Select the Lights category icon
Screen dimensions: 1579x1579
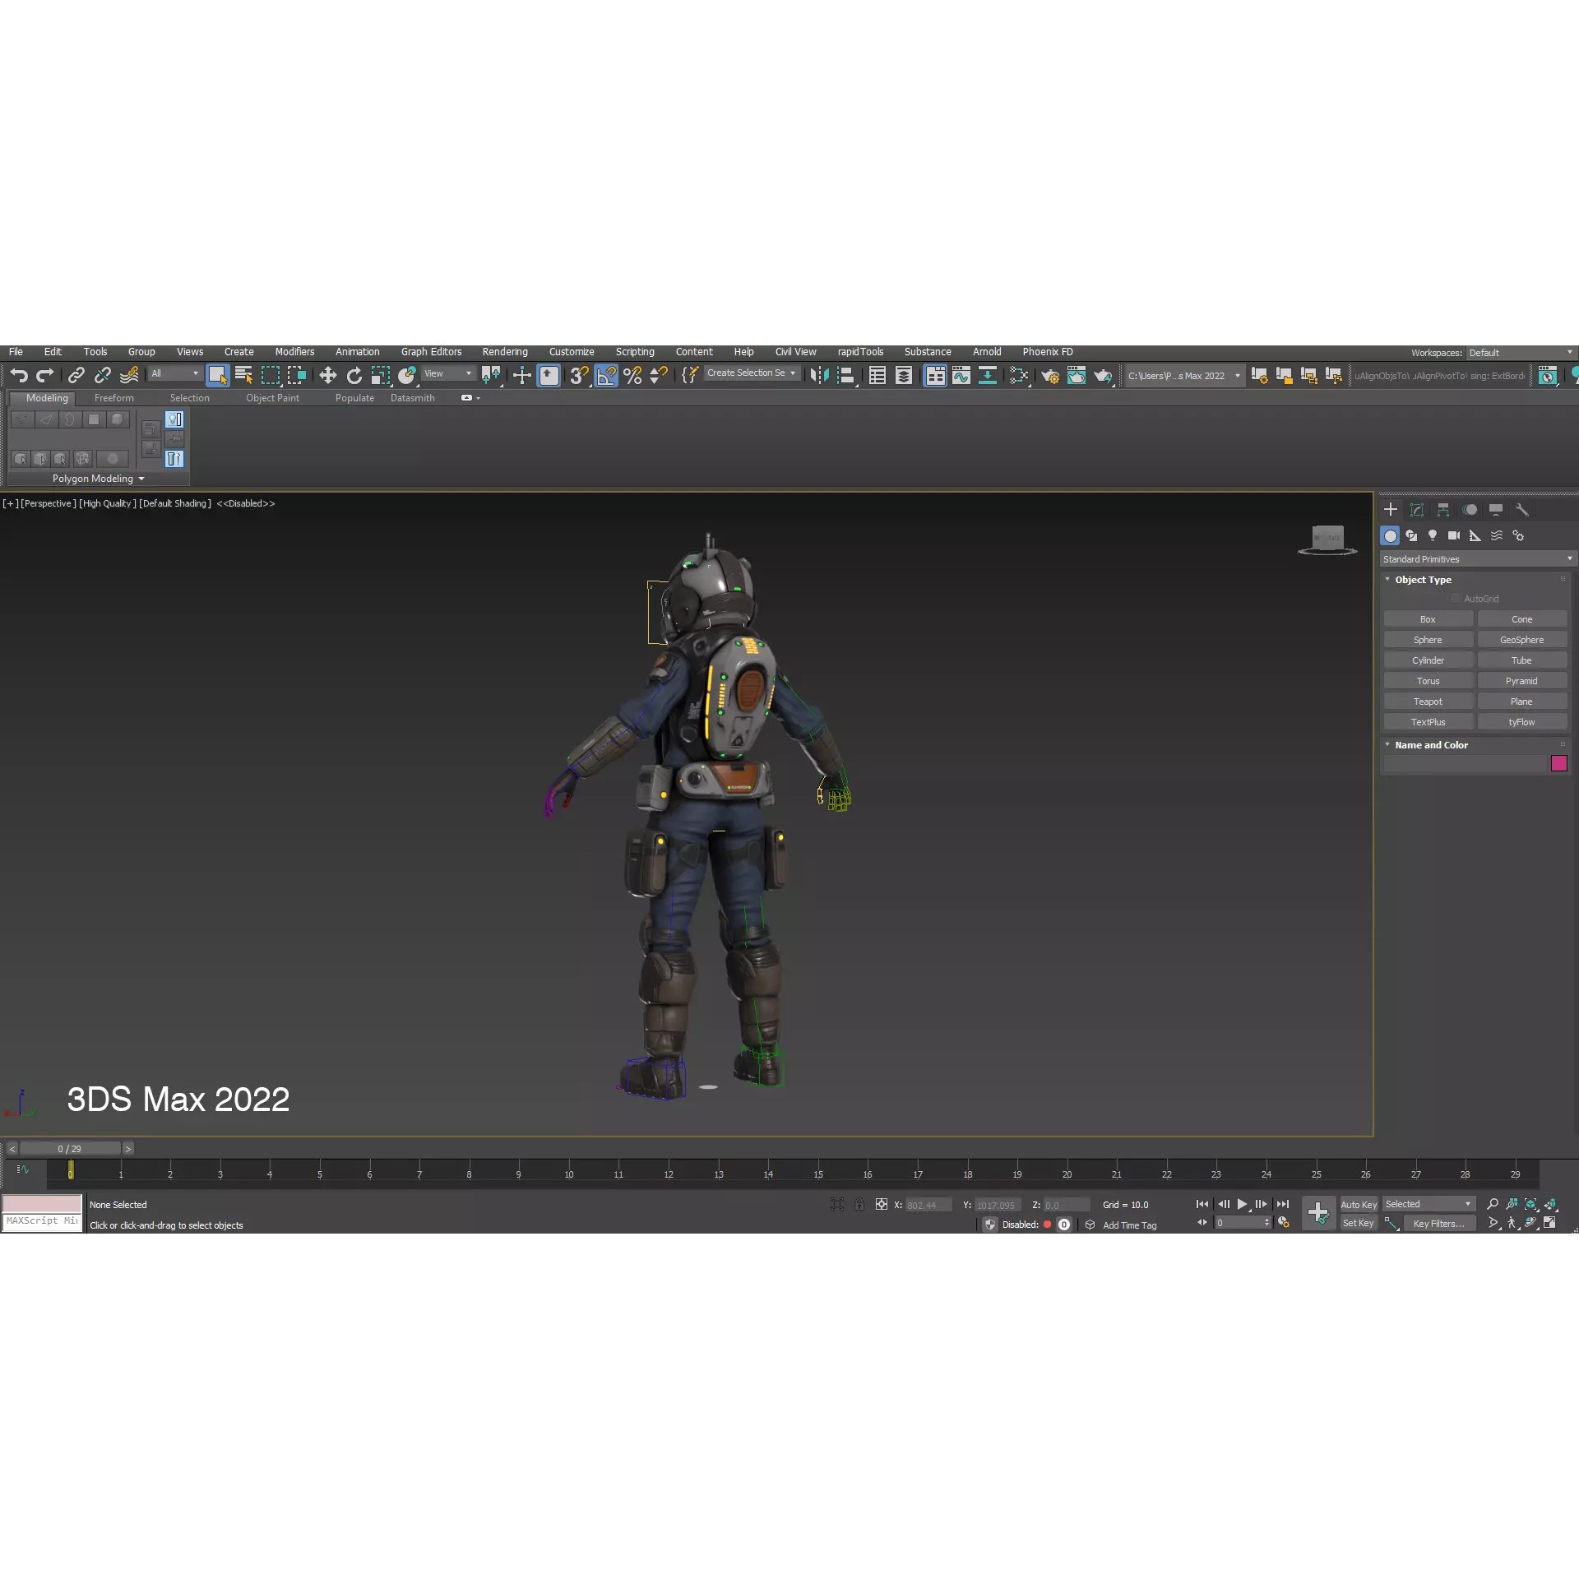coord(1433,535)
